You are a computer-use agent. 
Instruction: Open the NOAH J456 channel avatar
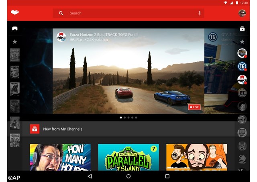tap(242, 119)
